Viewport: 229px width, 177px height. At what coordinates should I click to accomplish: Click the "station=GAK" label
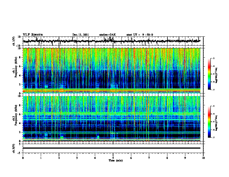[x=108, y=35]
